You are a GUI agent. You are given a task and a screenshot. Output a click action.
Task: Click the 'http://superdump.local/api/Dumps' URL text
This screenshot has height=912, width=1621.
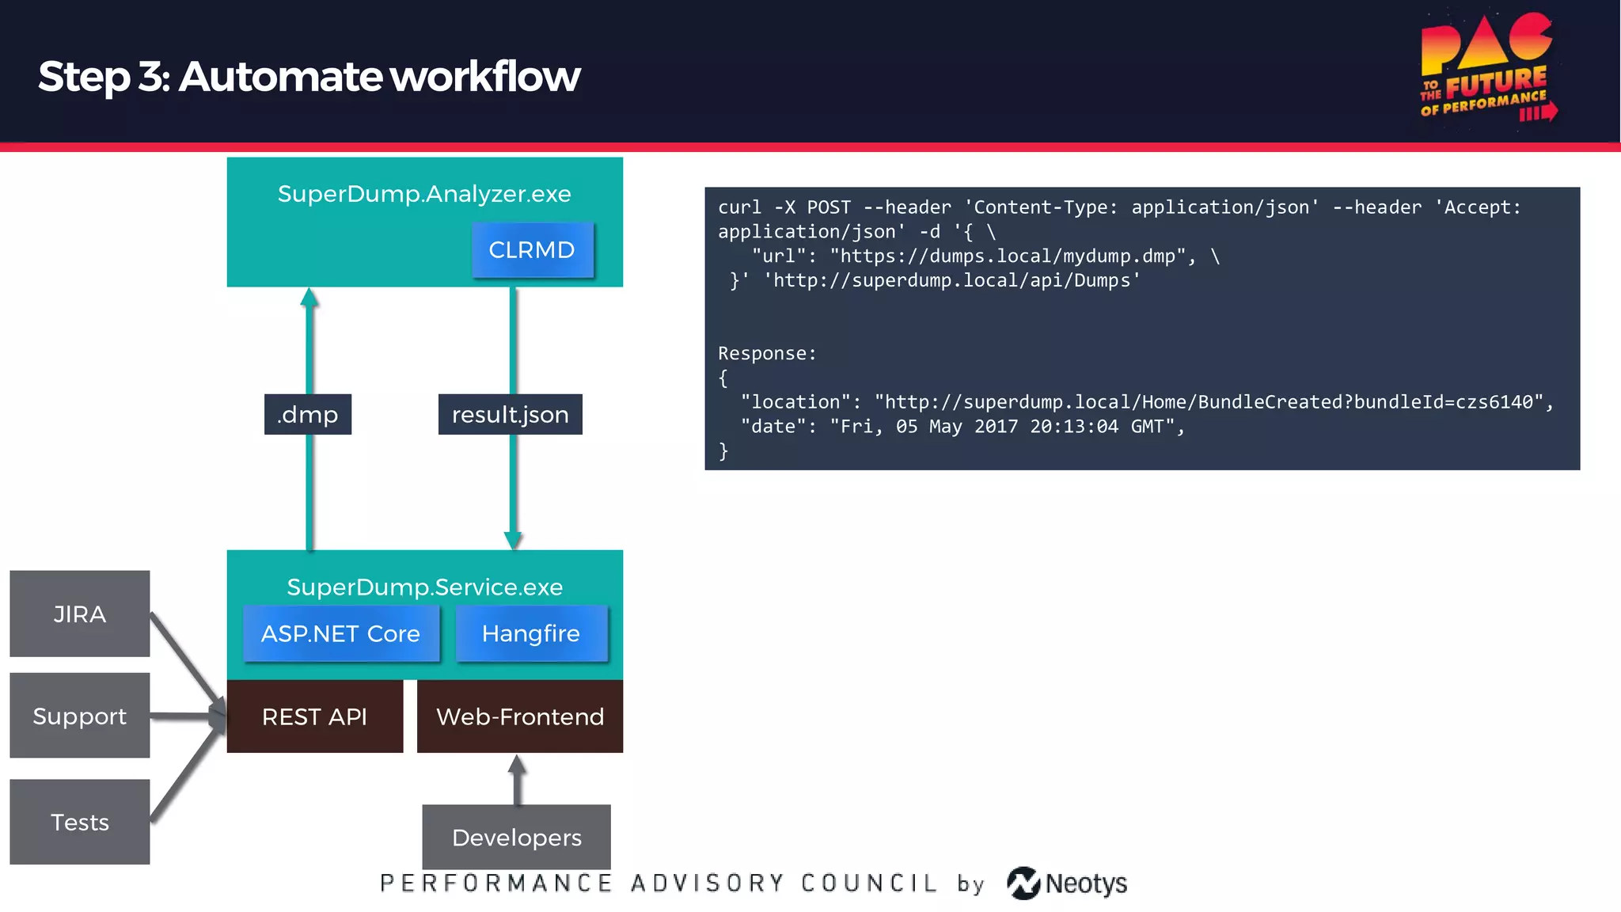952,281
